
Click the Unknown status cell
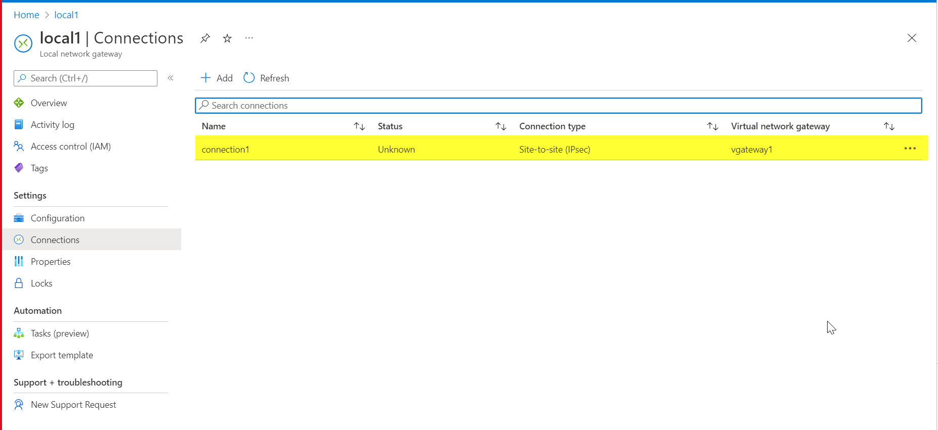(396, 150)
